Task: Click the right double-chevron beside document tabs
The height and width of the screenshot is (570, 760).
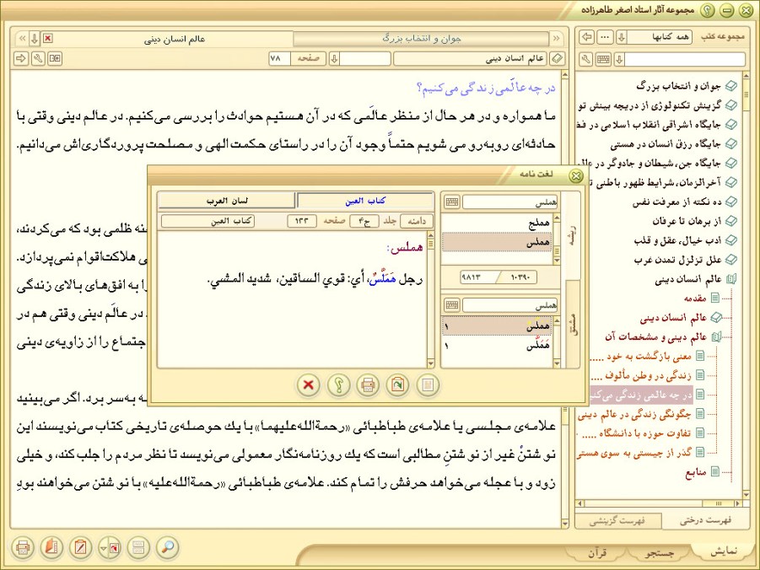Action: (556, 38)
